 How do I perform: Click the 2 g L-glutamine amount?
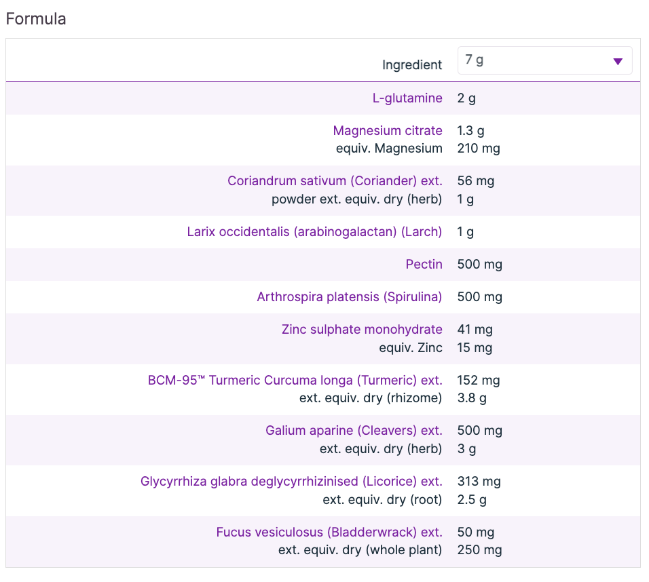[x=466, y=98]
